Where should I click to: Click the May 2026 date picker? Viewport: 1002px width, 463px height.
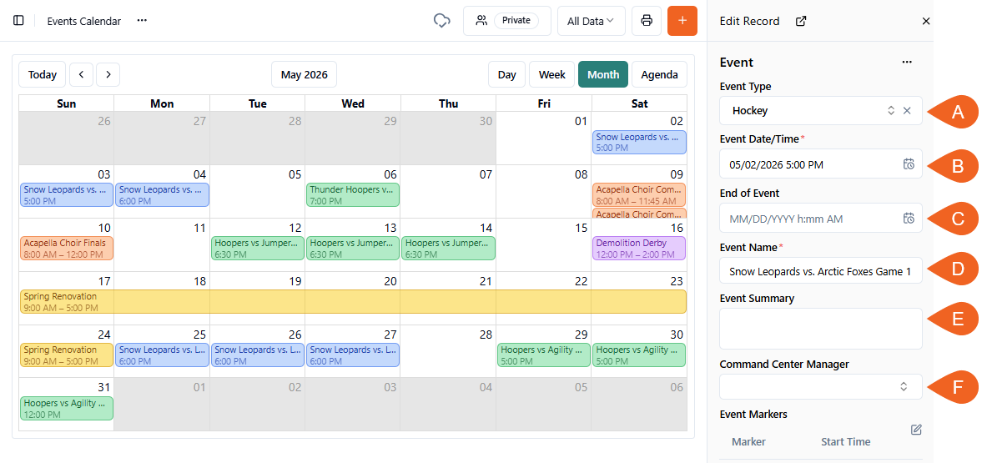pyautogui.click(x=304, y=74)
